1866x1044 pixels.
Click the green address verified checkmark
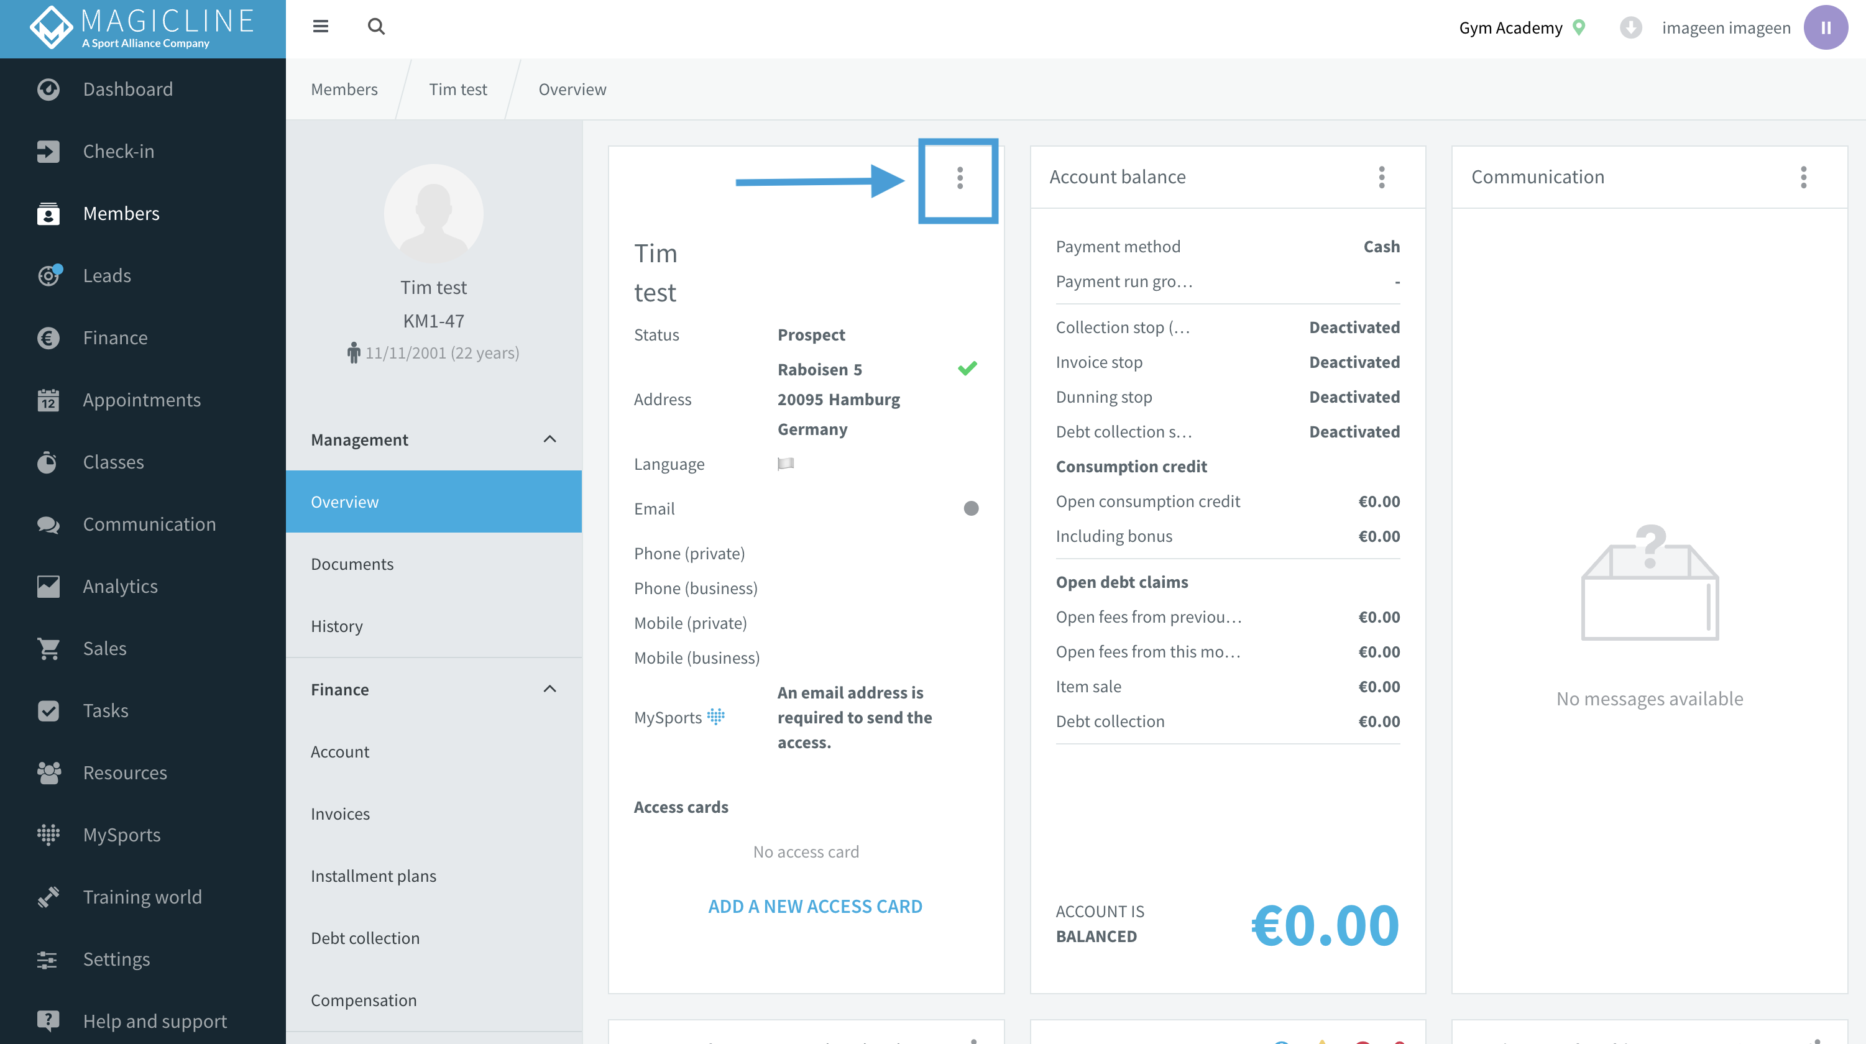[x=967, y=369]
